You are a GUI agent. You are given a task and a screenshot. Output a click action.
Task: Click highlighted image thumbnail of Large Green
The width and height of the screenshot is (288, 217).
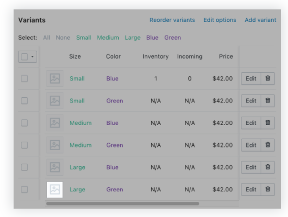(x=55, y=190)
